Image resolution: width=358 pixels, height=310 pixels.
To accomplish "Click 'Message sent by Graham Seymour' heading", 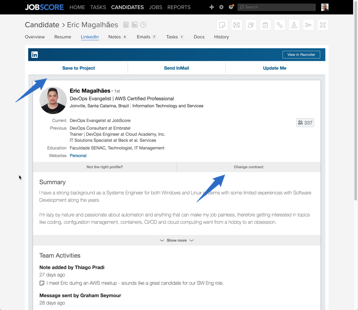I will tap(80, 295).
